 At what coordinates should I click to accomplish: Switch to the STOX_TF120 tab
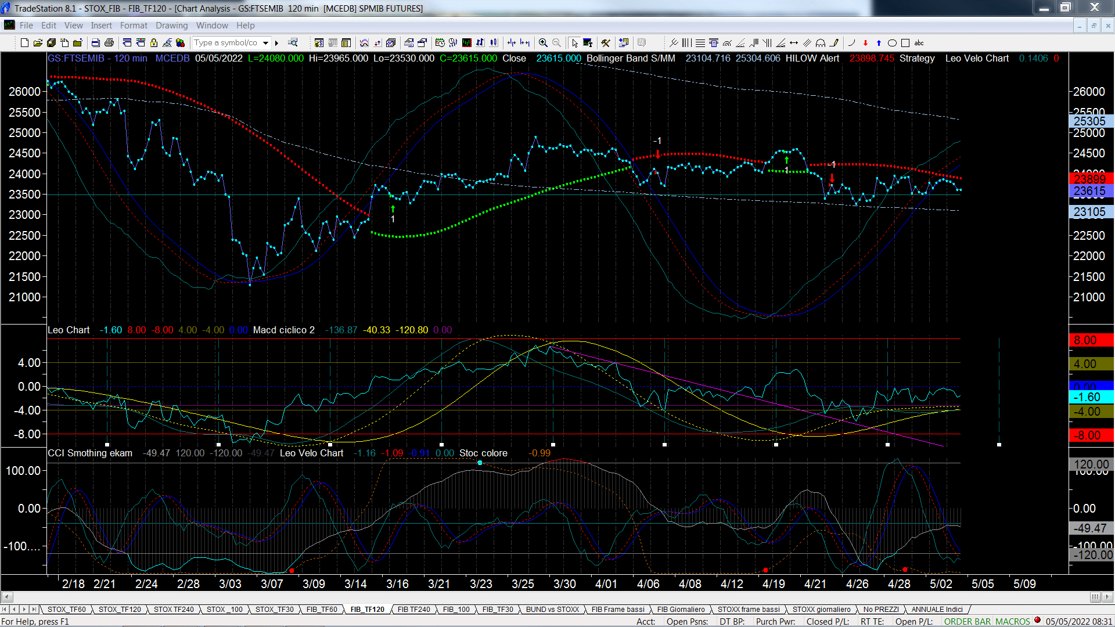pyautogui.click(x=120, y=610)
